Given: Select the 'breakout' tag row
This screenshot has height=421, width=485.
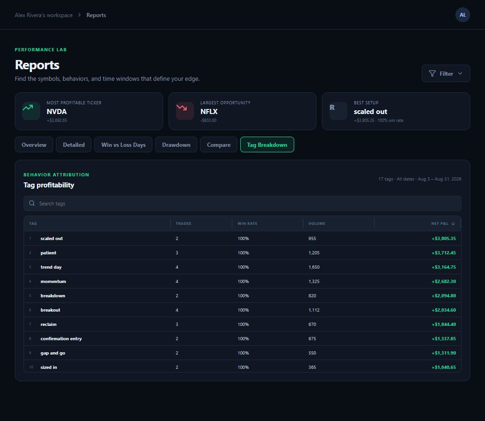Looking at the screenshot, I should [242, 310].
